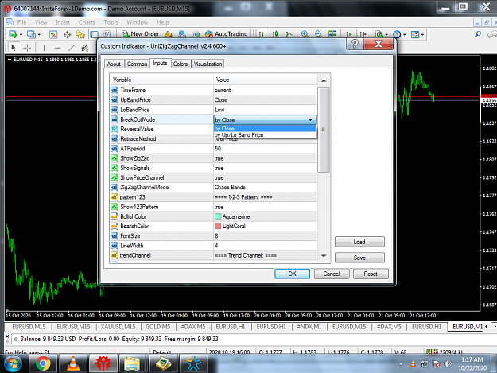Click the inputs list scrollbar thumb
The image size is (497, 373).
pos(324,130)
